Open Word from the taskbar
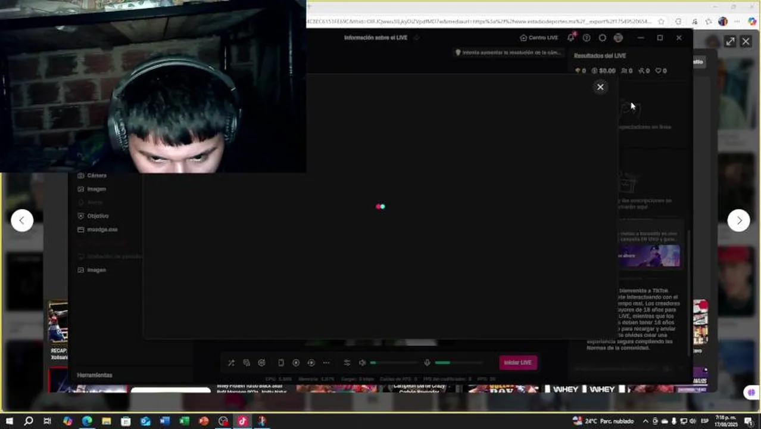 (165, 421)
